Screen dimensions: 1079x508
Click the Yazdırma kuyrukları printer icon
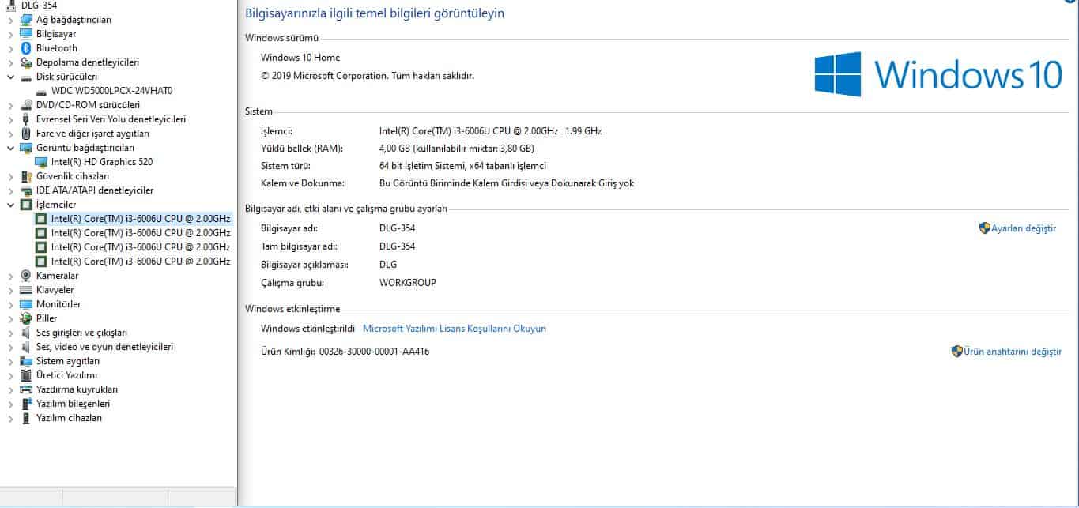[x=26, y=389]
